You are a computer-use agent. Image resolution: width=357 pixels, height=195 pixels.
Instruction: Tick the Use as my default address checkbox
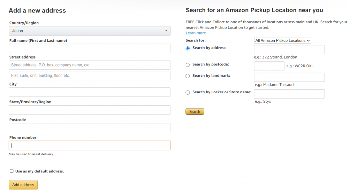coord(12,171)
